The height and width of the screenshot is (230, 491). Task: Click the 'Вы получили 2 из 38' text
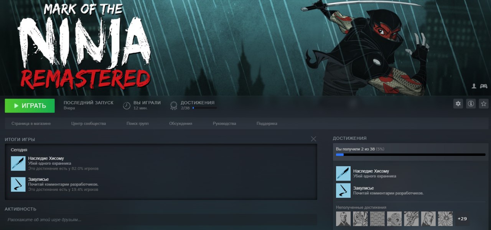[x=355, y=149]
